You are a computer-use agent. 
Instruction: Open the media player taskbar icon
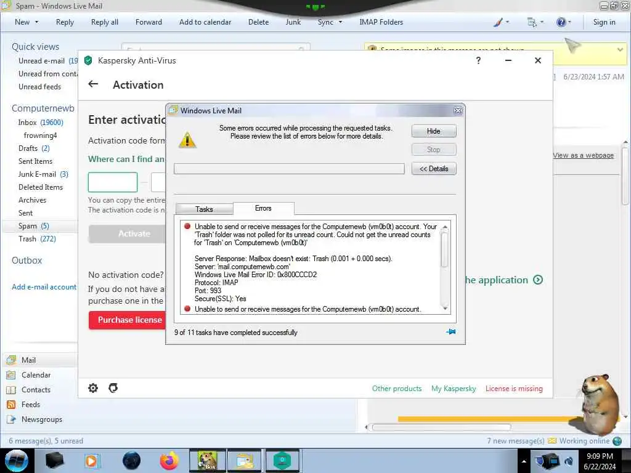click(x=92, y=461)
